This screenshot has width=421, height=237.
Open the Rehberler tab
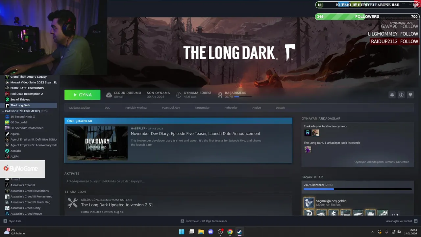click(231, 108)
